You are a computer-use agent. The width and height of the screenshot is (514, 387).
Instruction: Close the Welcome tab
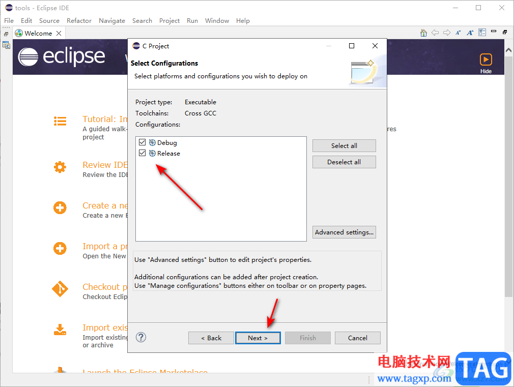(59, 34)
